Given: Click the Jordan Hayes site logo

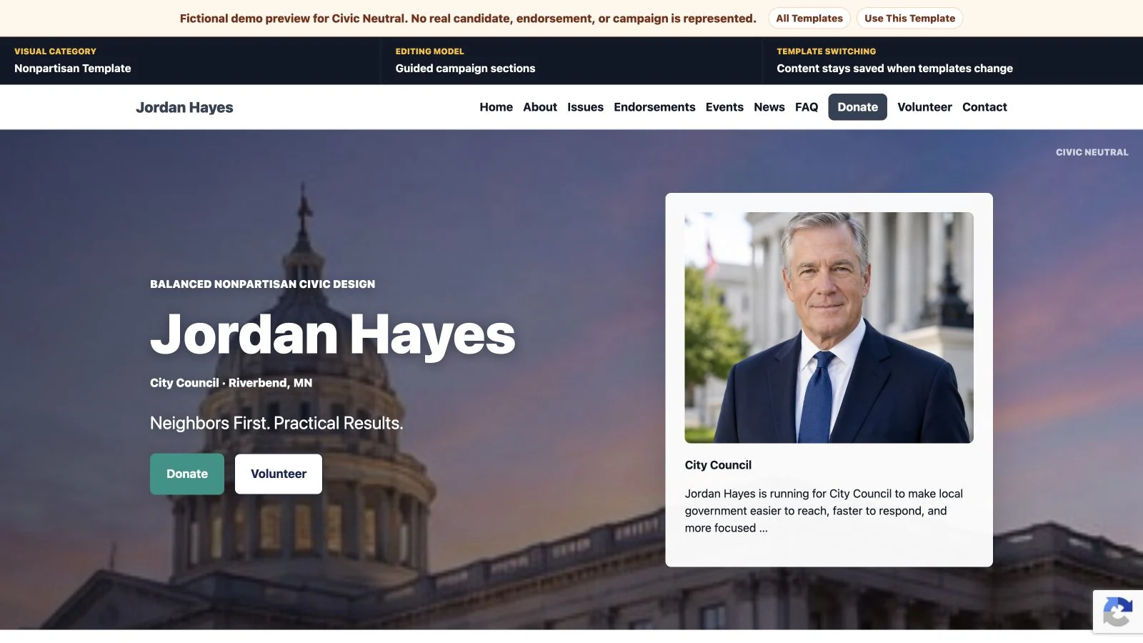Looking at the screenshot, I should point(184,107).
